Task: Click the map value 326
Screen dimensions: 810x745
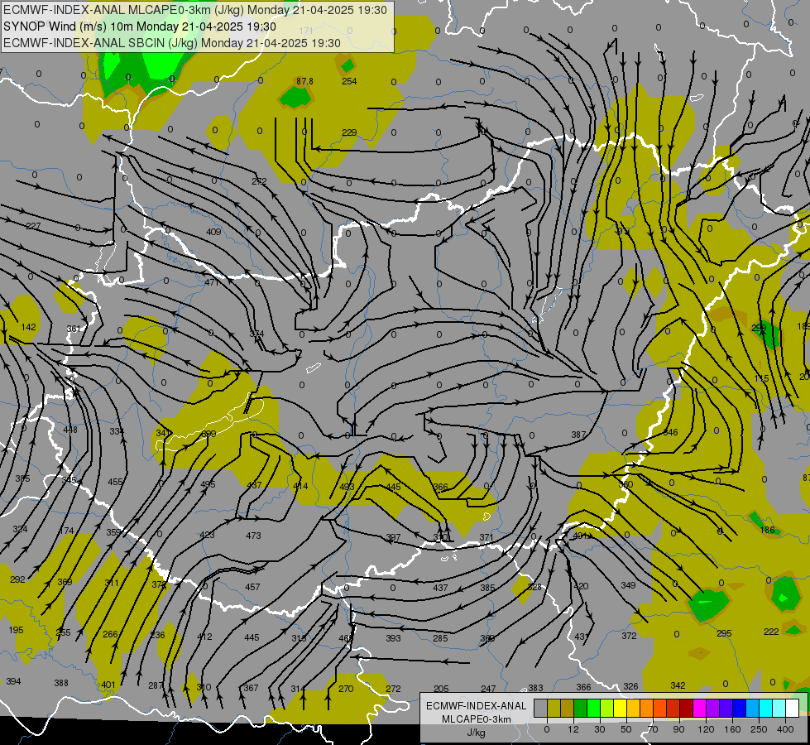Action: coord(630,686)
